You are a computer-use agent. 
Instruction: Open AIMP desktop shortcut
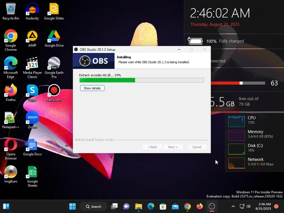click(32, 38)
